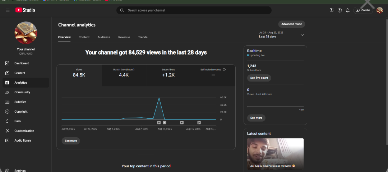Open the Help question mark icon
The height and width of the screenshot is (172, 388).
pyautogui.click(x=339, y=10)
